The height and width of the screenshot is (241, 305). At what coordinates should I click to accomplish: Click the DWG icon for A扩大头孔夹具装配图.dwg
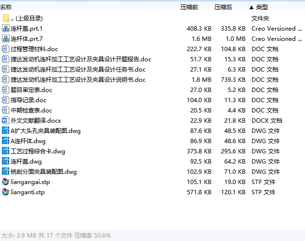[5, 130]
